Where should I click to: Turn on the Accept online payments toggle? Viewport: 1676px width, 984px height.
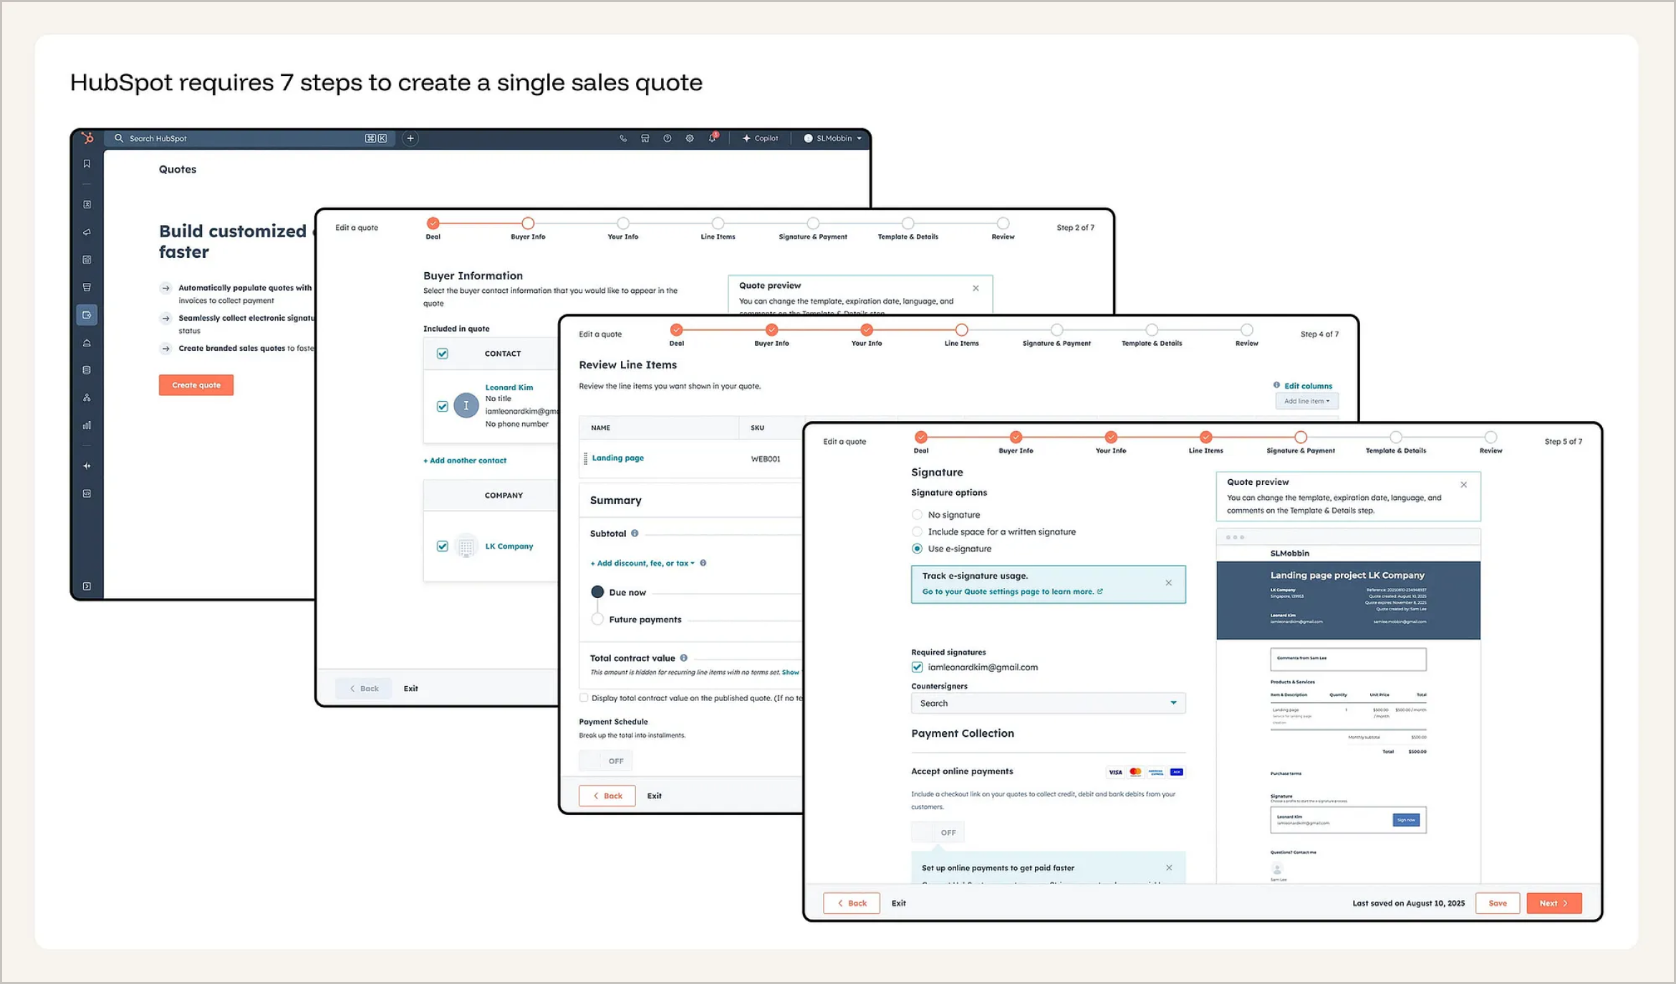click(938, 832)
